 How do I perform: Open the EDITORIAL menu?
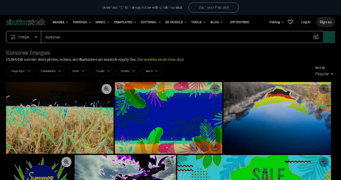point(151,22)
